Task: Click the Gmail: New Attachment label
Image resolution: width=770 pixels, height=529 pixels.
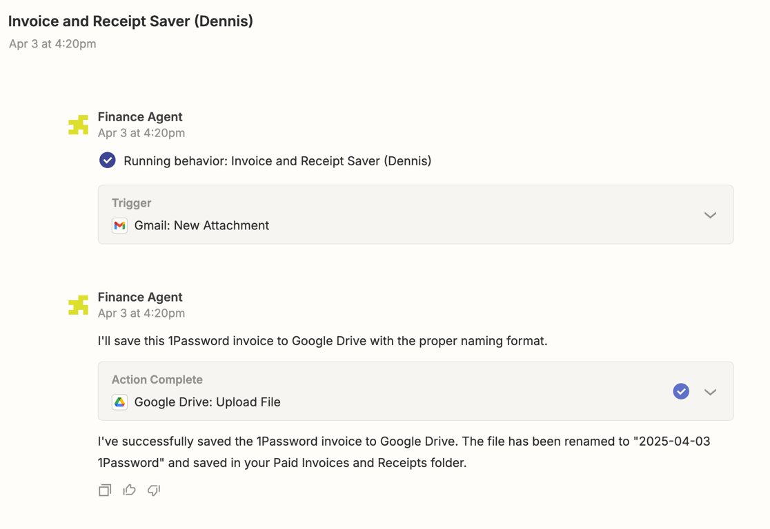Action: tap(201, 225)
